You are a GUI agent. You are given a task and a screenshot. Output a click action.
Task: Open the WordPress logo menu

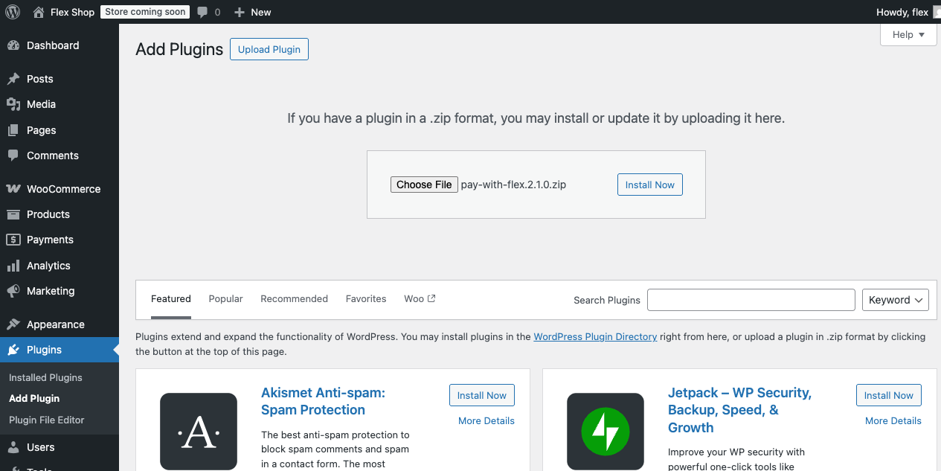[13, 12]
